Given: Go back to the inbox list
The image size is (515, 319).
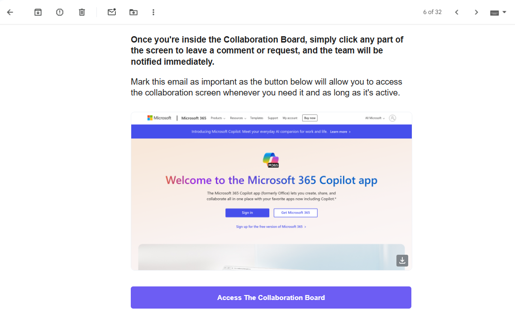Looking at the screenshot, I should (x=10, y=12).
